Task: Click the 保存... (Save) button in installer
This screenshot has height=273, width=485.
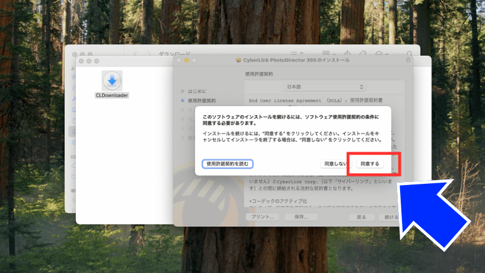Action: [x=301, y=217]
